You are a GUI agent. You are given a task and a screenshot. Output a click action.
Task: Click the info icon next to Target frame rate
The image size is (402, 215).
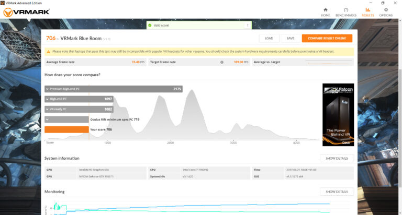(x=222, y=62)
